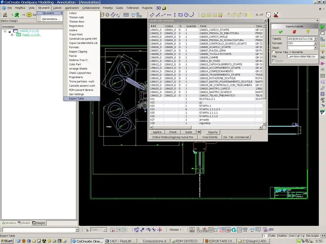Click the yellow smiley face toolbar icon
This screenshot has height=244, width=326.
pos(29,15)
